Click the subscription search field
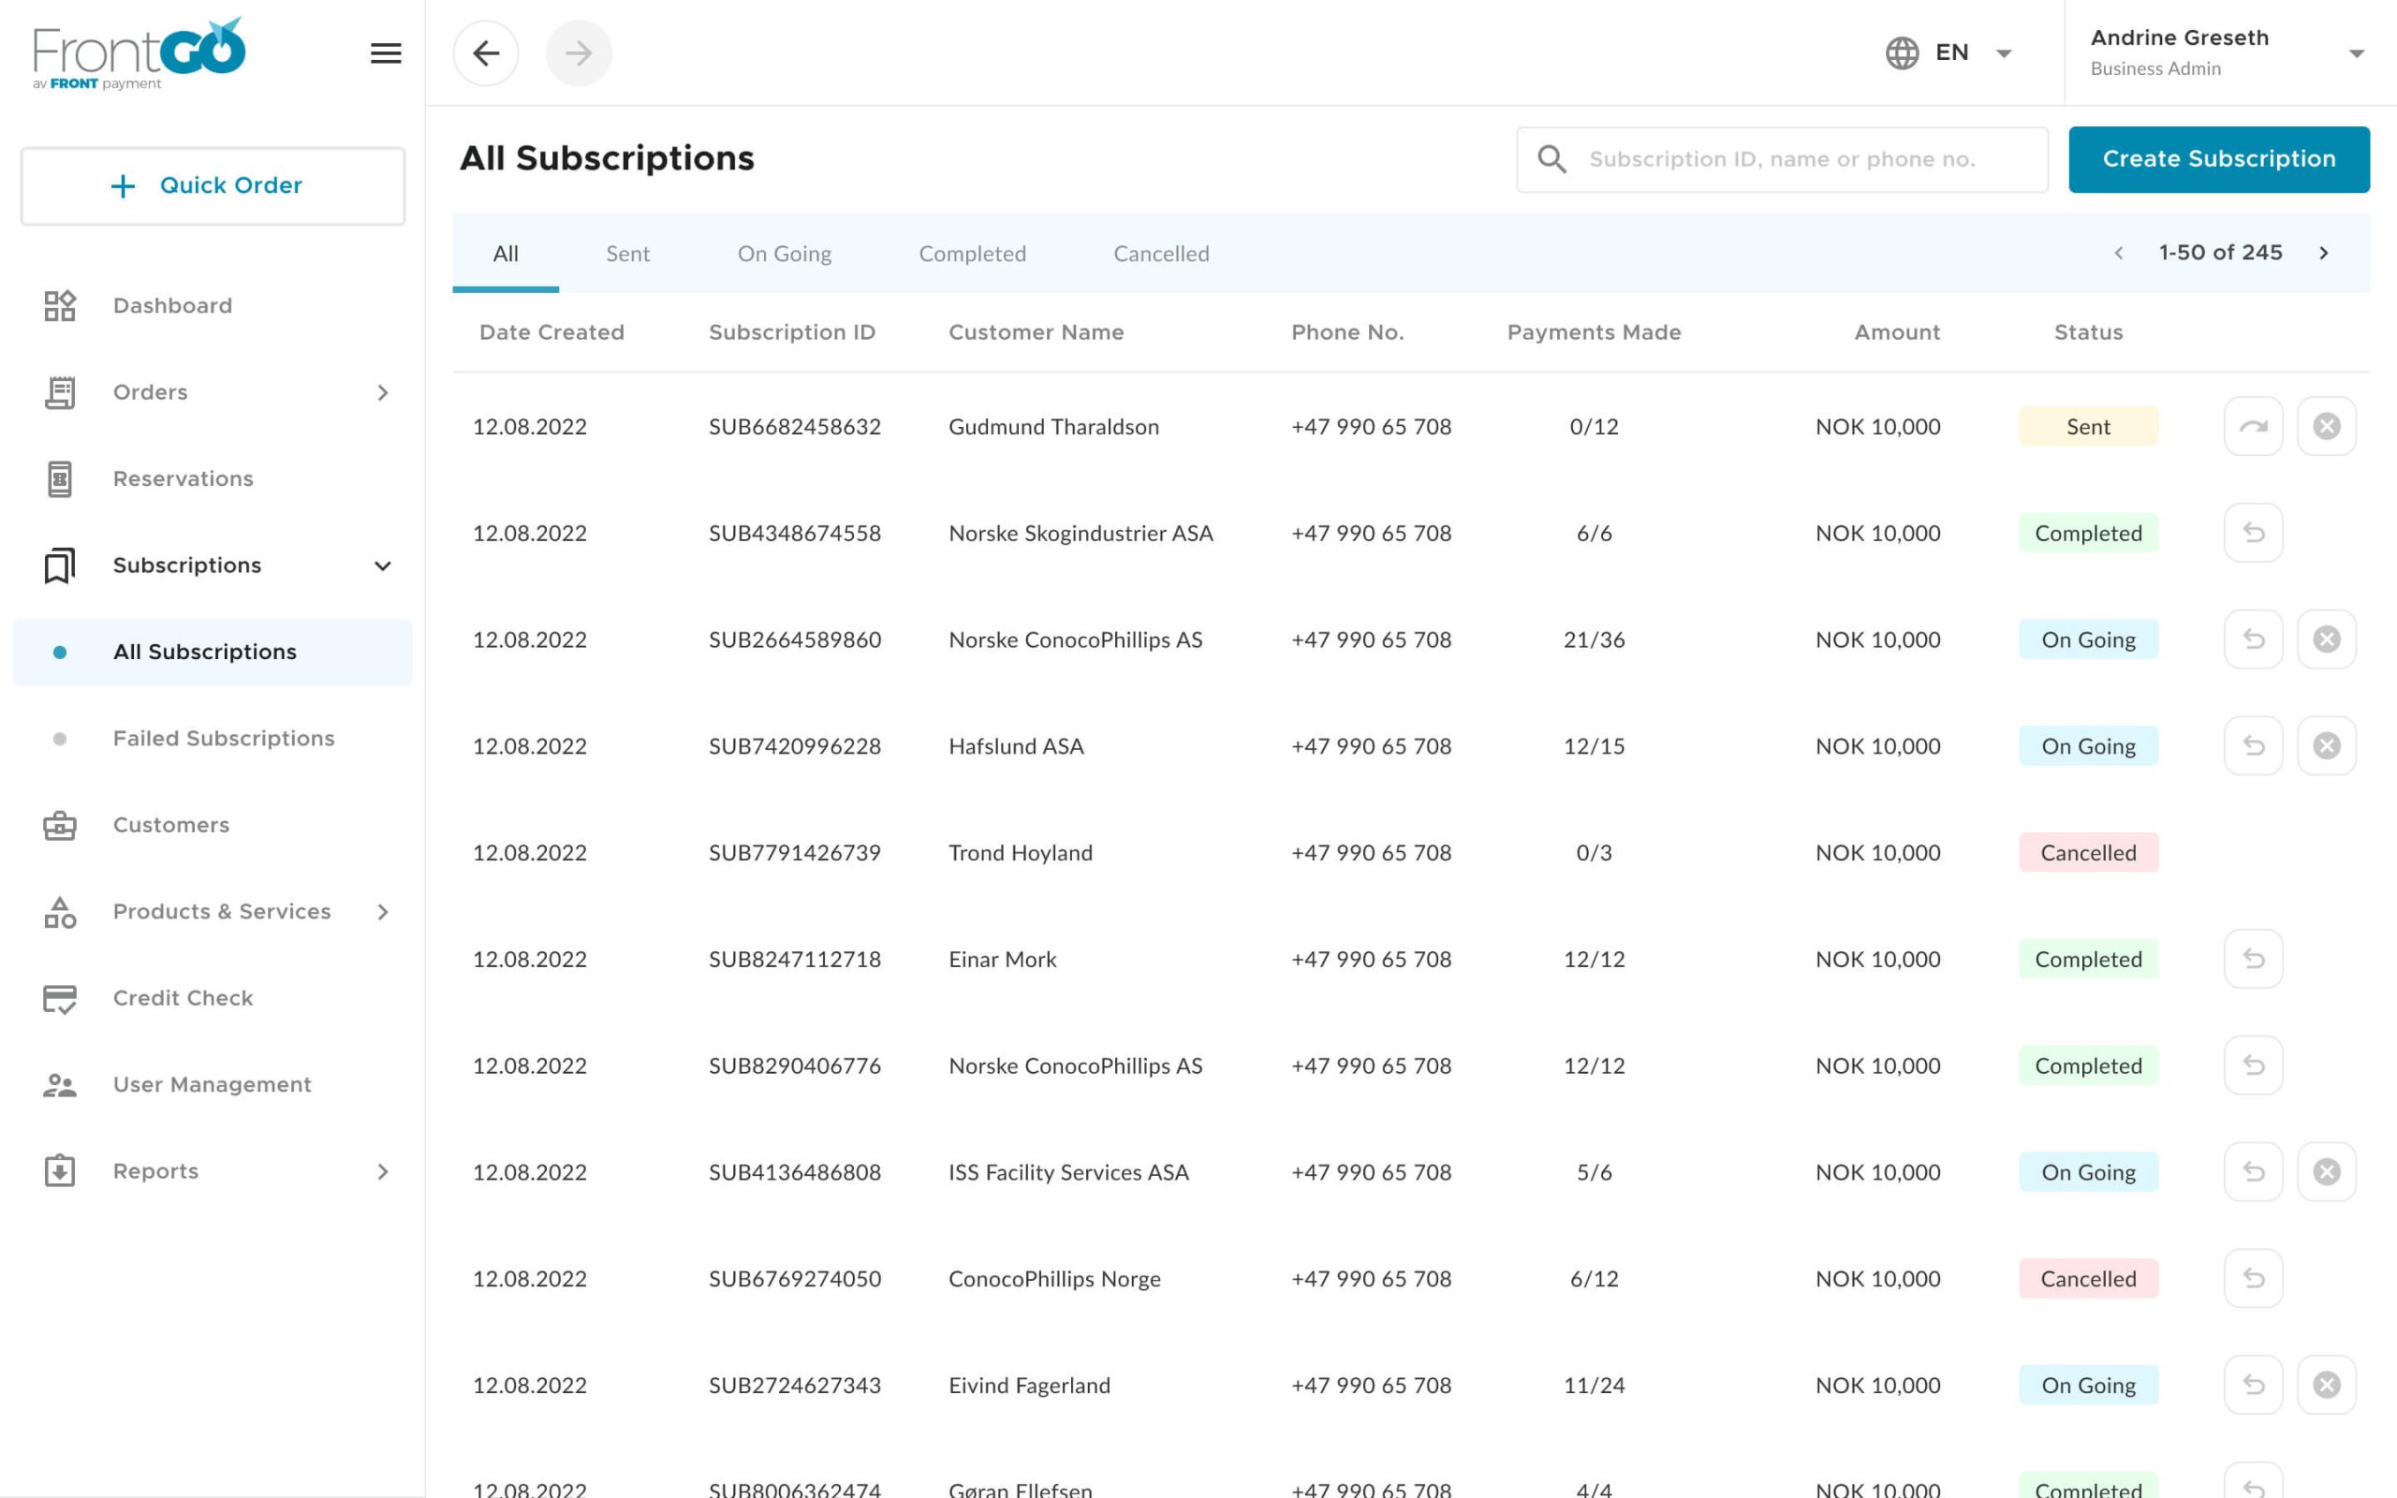The width and height of the screenshot is (2397, 1498). pyautogui.click(x=1781, y=158)
